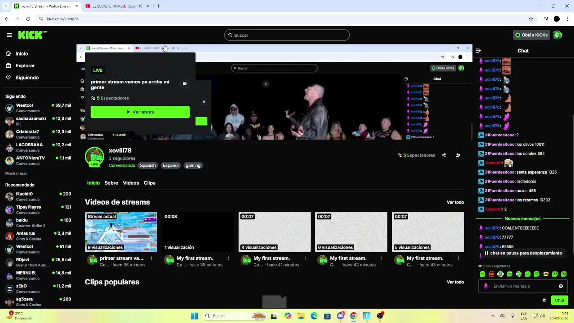This screenshot has height=323, width=574.
Task: Open the tab search dropdown arrow
Action: point(6,6)
